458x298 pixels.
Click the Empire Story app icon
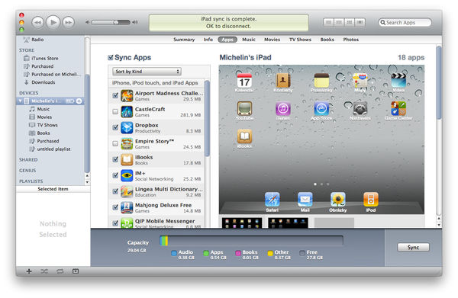127,144
